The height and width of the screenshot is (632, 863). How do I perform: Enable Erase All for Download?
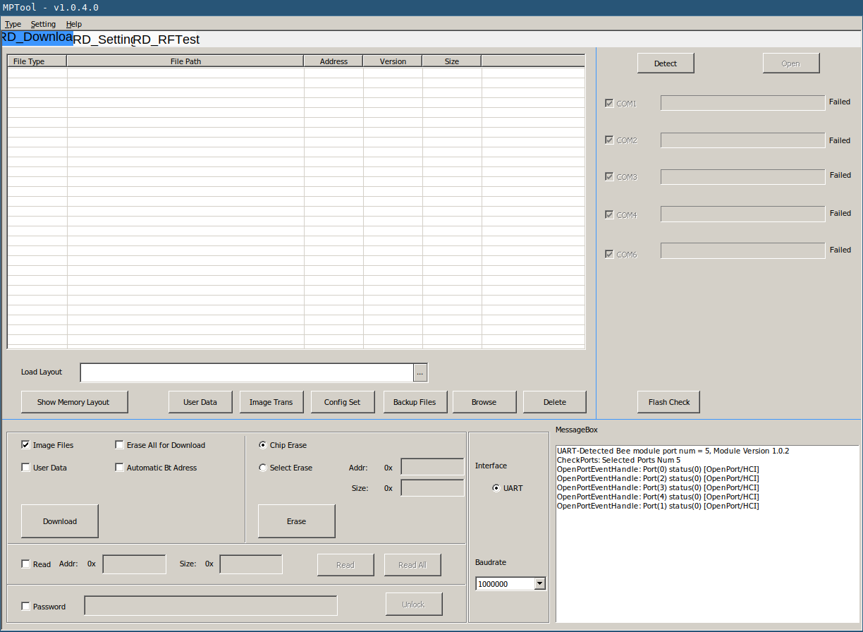(119, 445)
